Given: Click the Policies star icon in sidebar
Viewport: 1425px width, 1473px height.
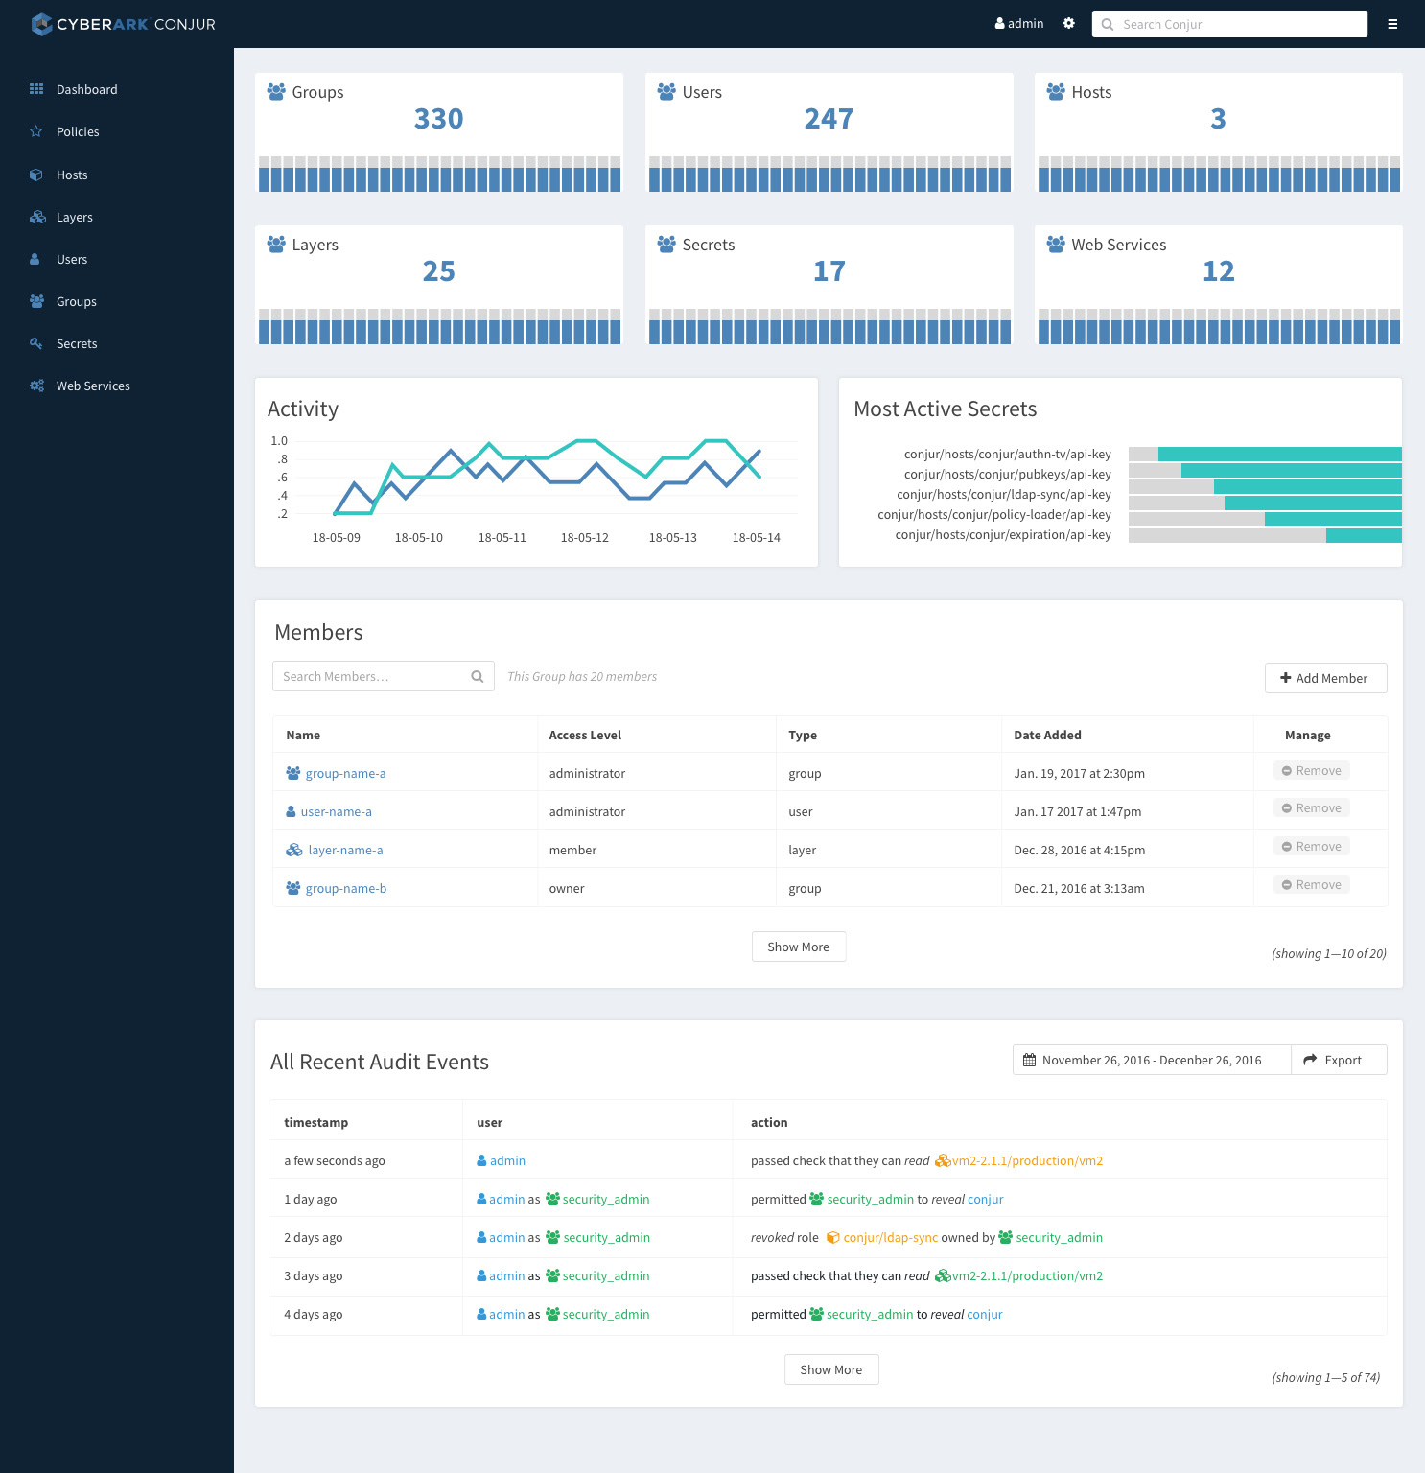Looking at the screenshot, I should (x=36, y=131).
